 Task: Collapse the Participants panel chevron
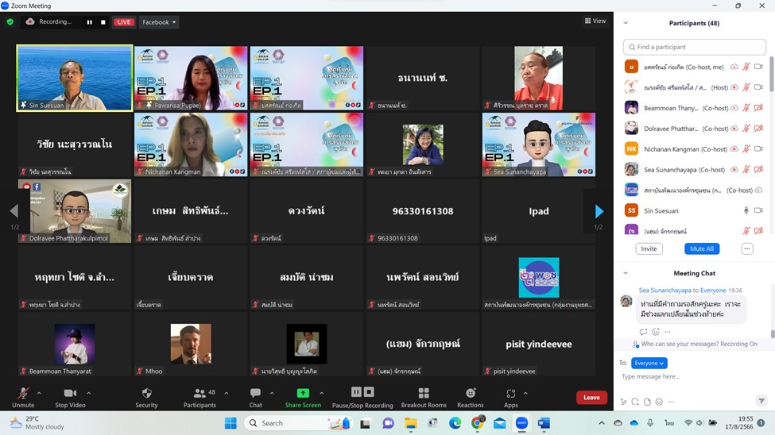click(x=626, y=23)
